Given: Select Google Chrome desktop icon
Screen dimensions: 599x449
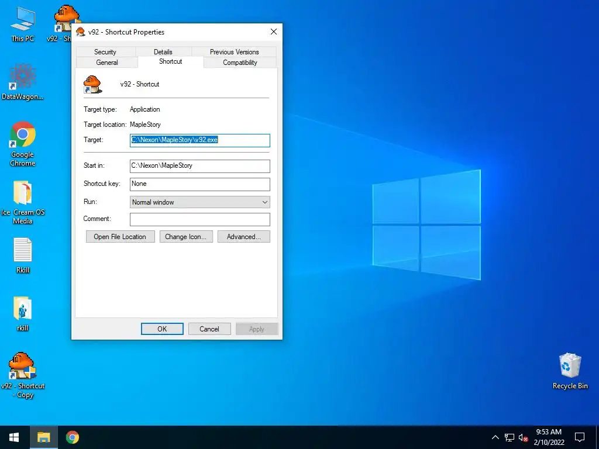Looking at the screenshot, I should click(x=23, y=144).
